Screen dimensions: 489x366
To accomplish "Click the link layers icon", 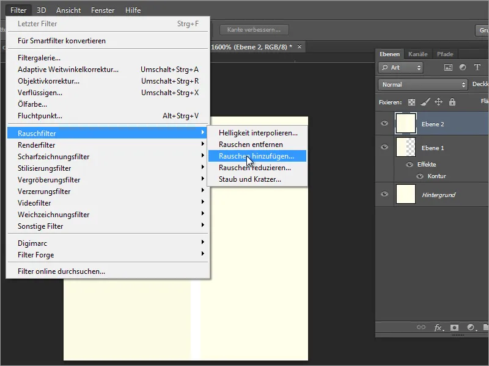I will [x=421, y=327].
